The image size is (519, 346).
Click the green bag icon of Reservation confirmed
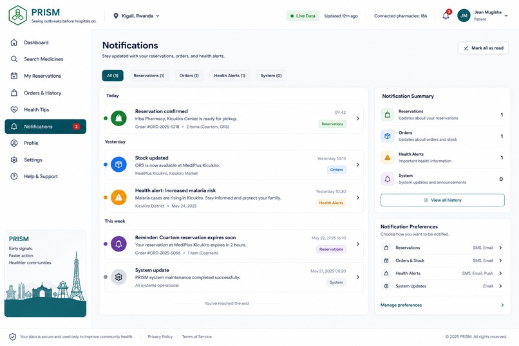point(118,118)
